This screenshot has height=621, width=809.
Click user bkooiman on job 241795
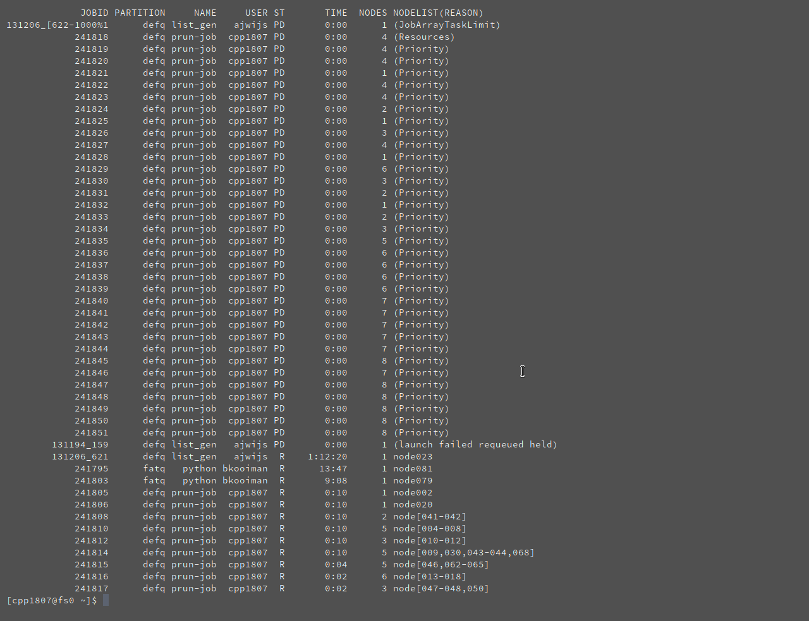(245, 468)
